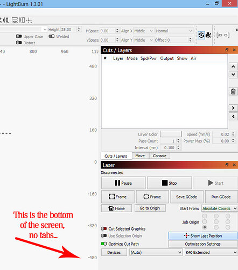Open the Preview eye icon
This screenshot has height=270, width=238.
point(201,35)
